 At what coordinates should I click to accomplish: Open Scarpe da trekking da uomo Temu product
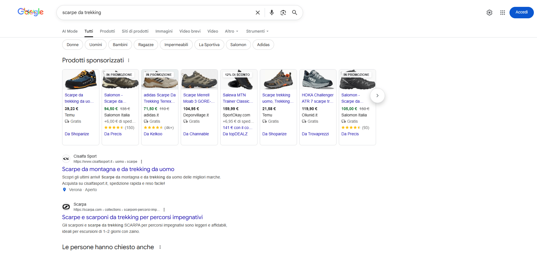coord(79,98)
